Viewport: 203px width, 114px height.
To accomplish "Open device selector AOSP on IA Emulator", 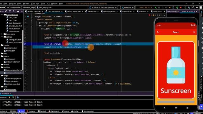I will coord(103,8).
